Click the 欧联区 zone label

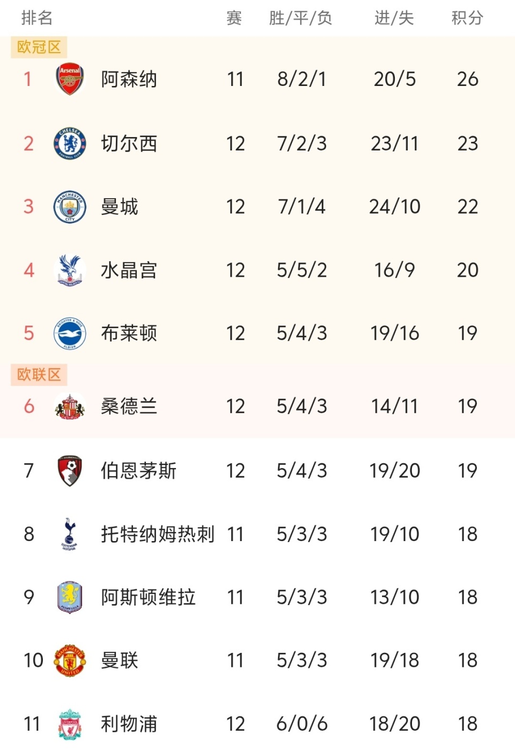pos(39,375)
